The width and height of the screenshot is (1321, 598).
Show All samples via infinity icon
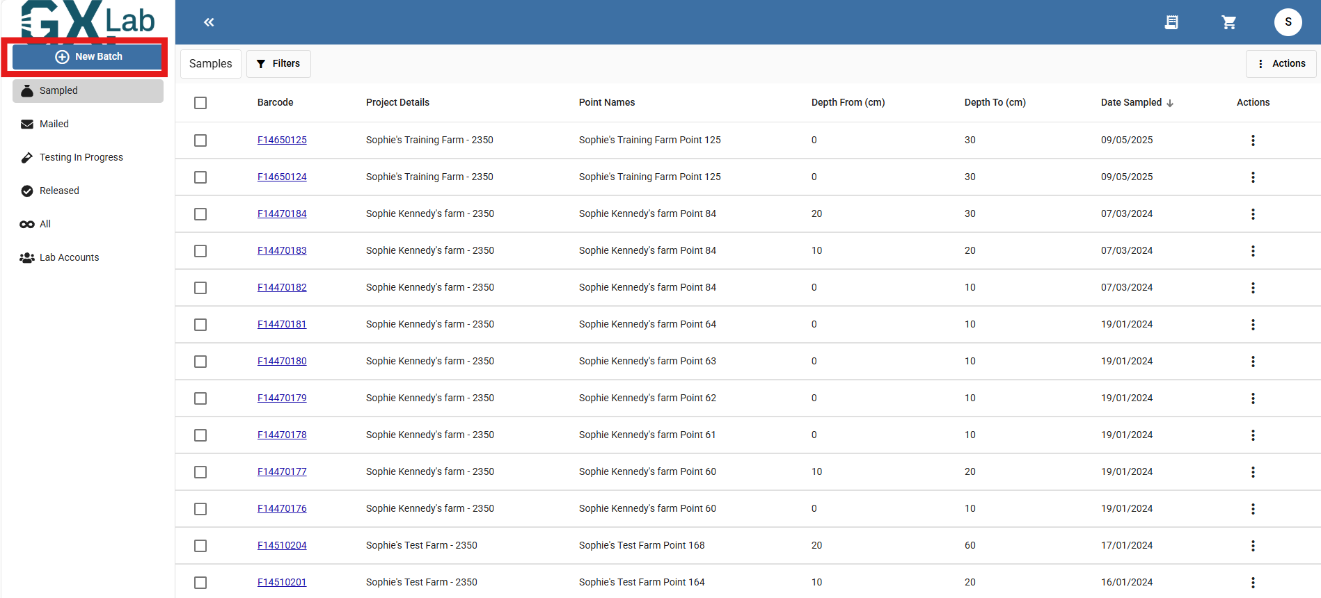[x=28, y=224]
